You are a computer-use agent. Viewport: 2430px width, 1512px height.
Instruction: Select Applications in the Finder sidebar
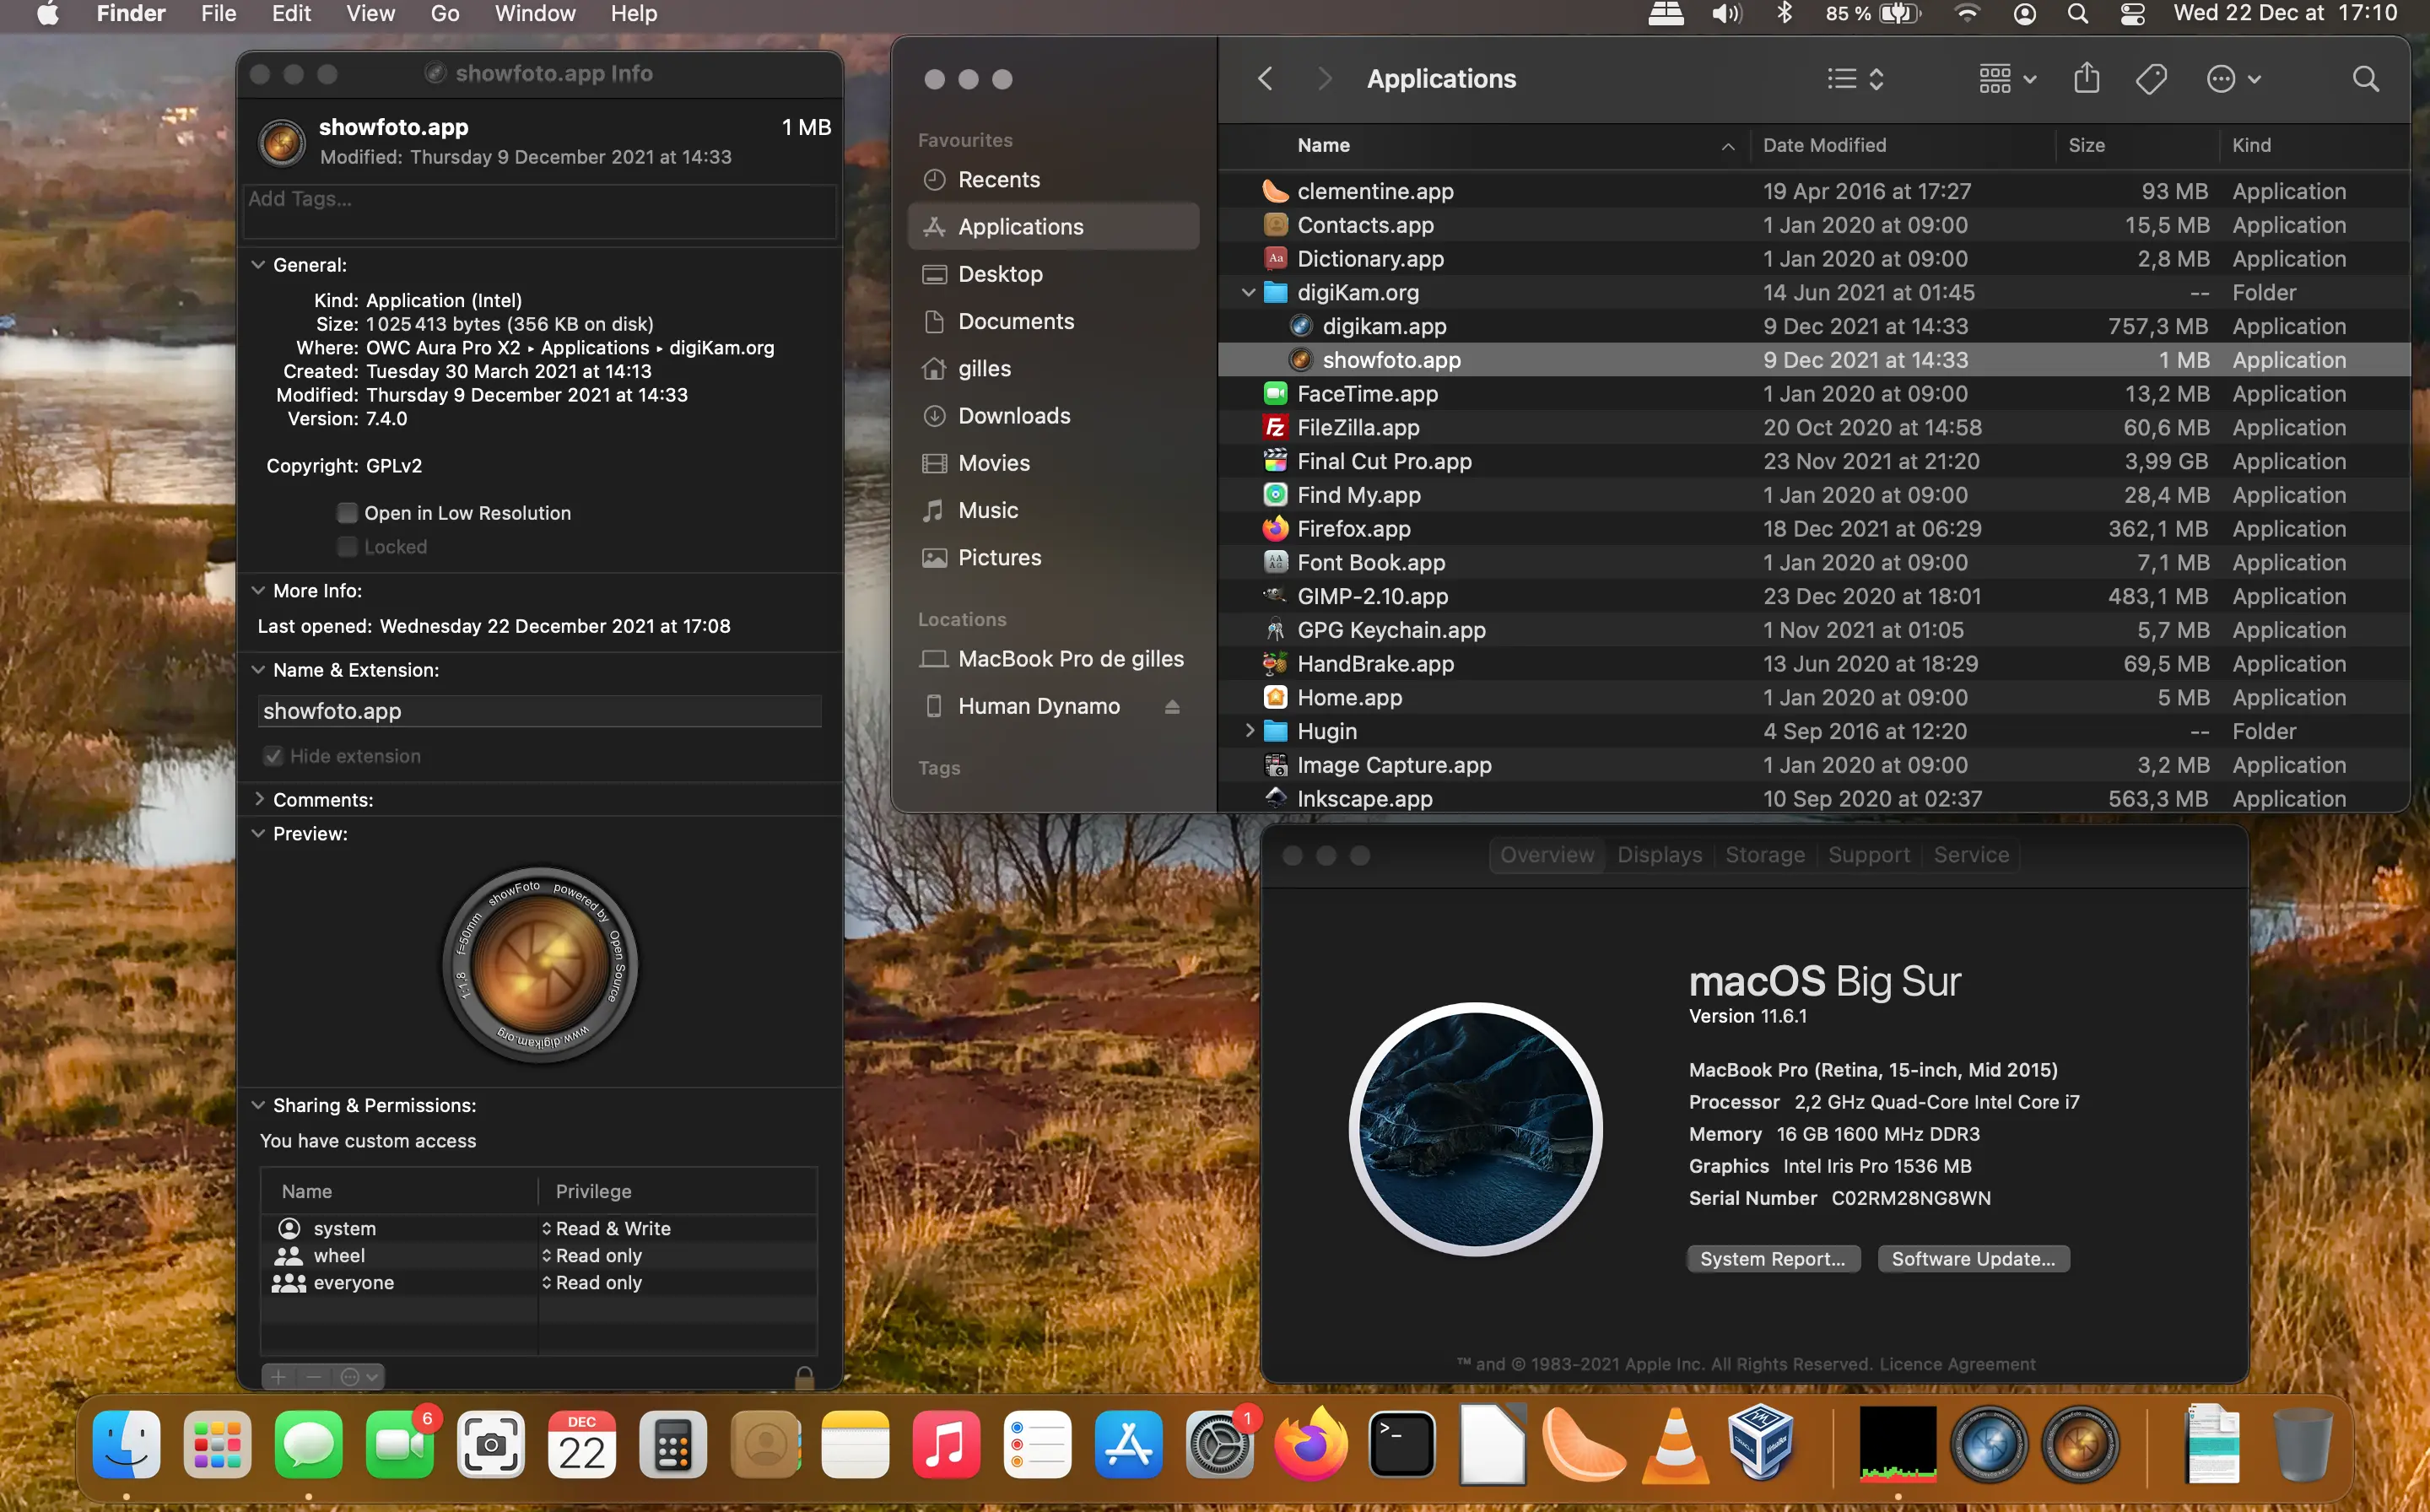click(1019, 226)
